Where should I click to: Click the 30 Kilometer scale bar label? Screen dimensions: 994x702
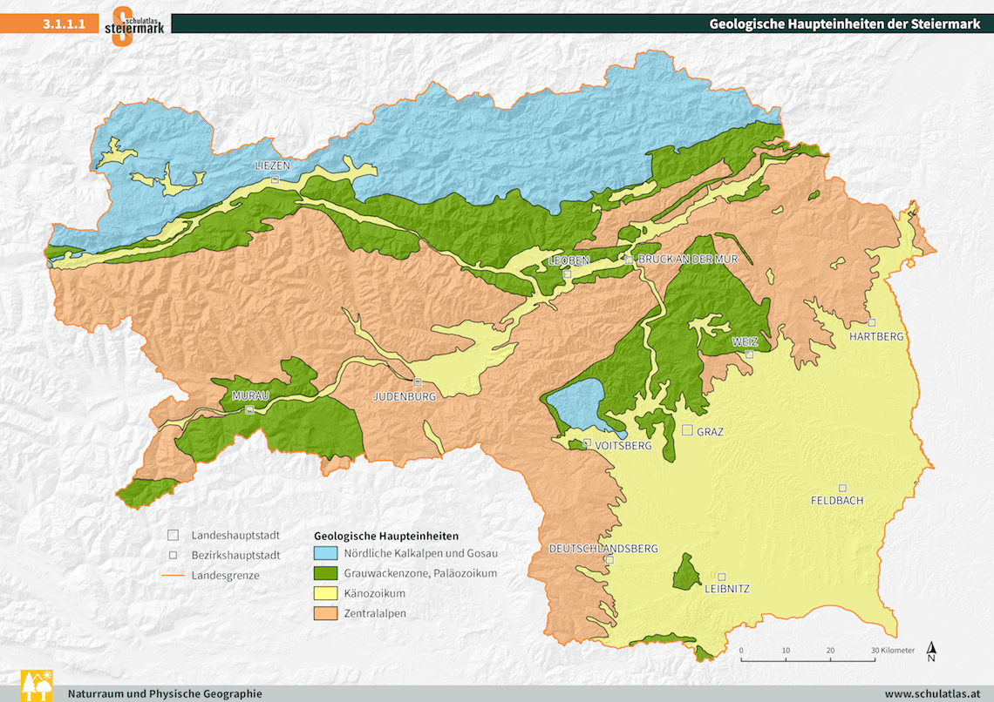tap(893, 650)
